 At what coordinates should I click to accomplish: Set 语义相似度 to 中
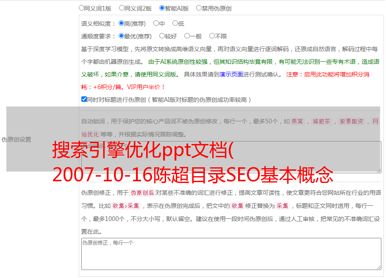156,23
